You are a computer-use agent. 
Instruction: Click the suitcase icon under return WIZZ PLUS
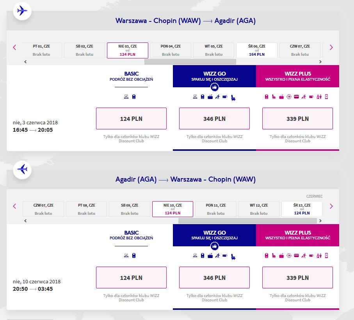pyautogui.click(x=281, y=256)
